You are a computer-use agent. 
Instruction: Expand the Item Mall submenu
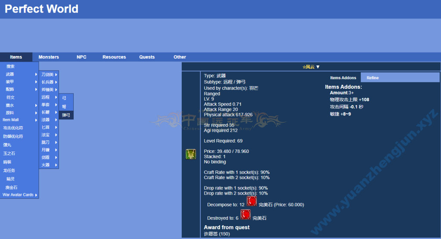(19, 120)
